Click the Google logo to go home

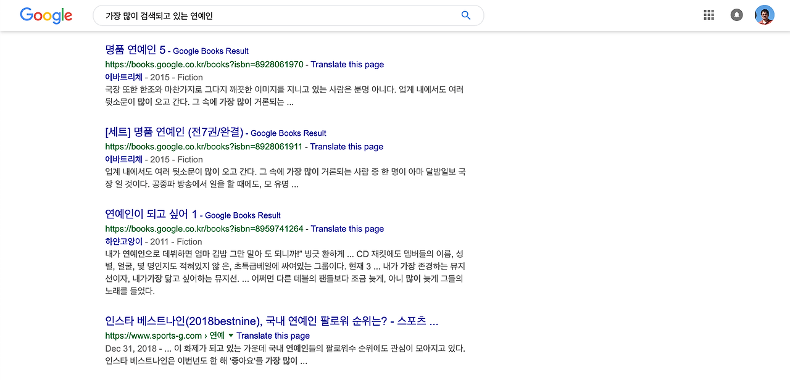click(46, 15)
